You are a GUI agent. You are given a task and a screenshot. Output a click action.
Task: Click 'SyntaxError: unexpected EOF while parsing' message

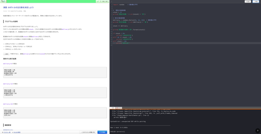(128, 121)
